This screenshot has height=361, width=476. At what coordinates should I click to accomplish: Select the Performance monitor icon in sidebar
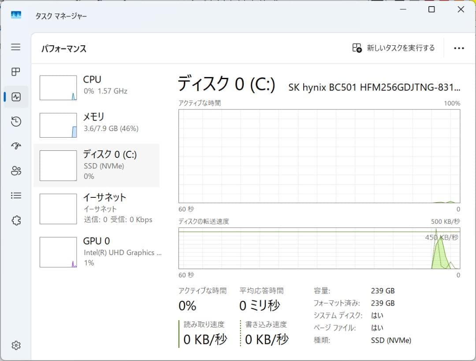[16, 97]
